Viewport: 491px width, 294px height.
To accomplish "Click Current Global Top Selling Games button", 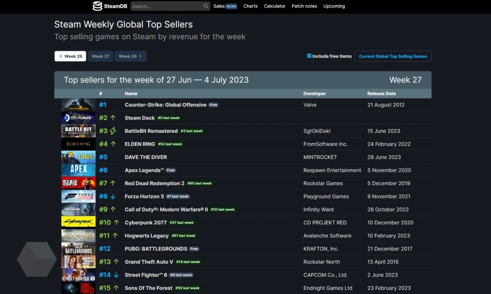I will (393, 56).
